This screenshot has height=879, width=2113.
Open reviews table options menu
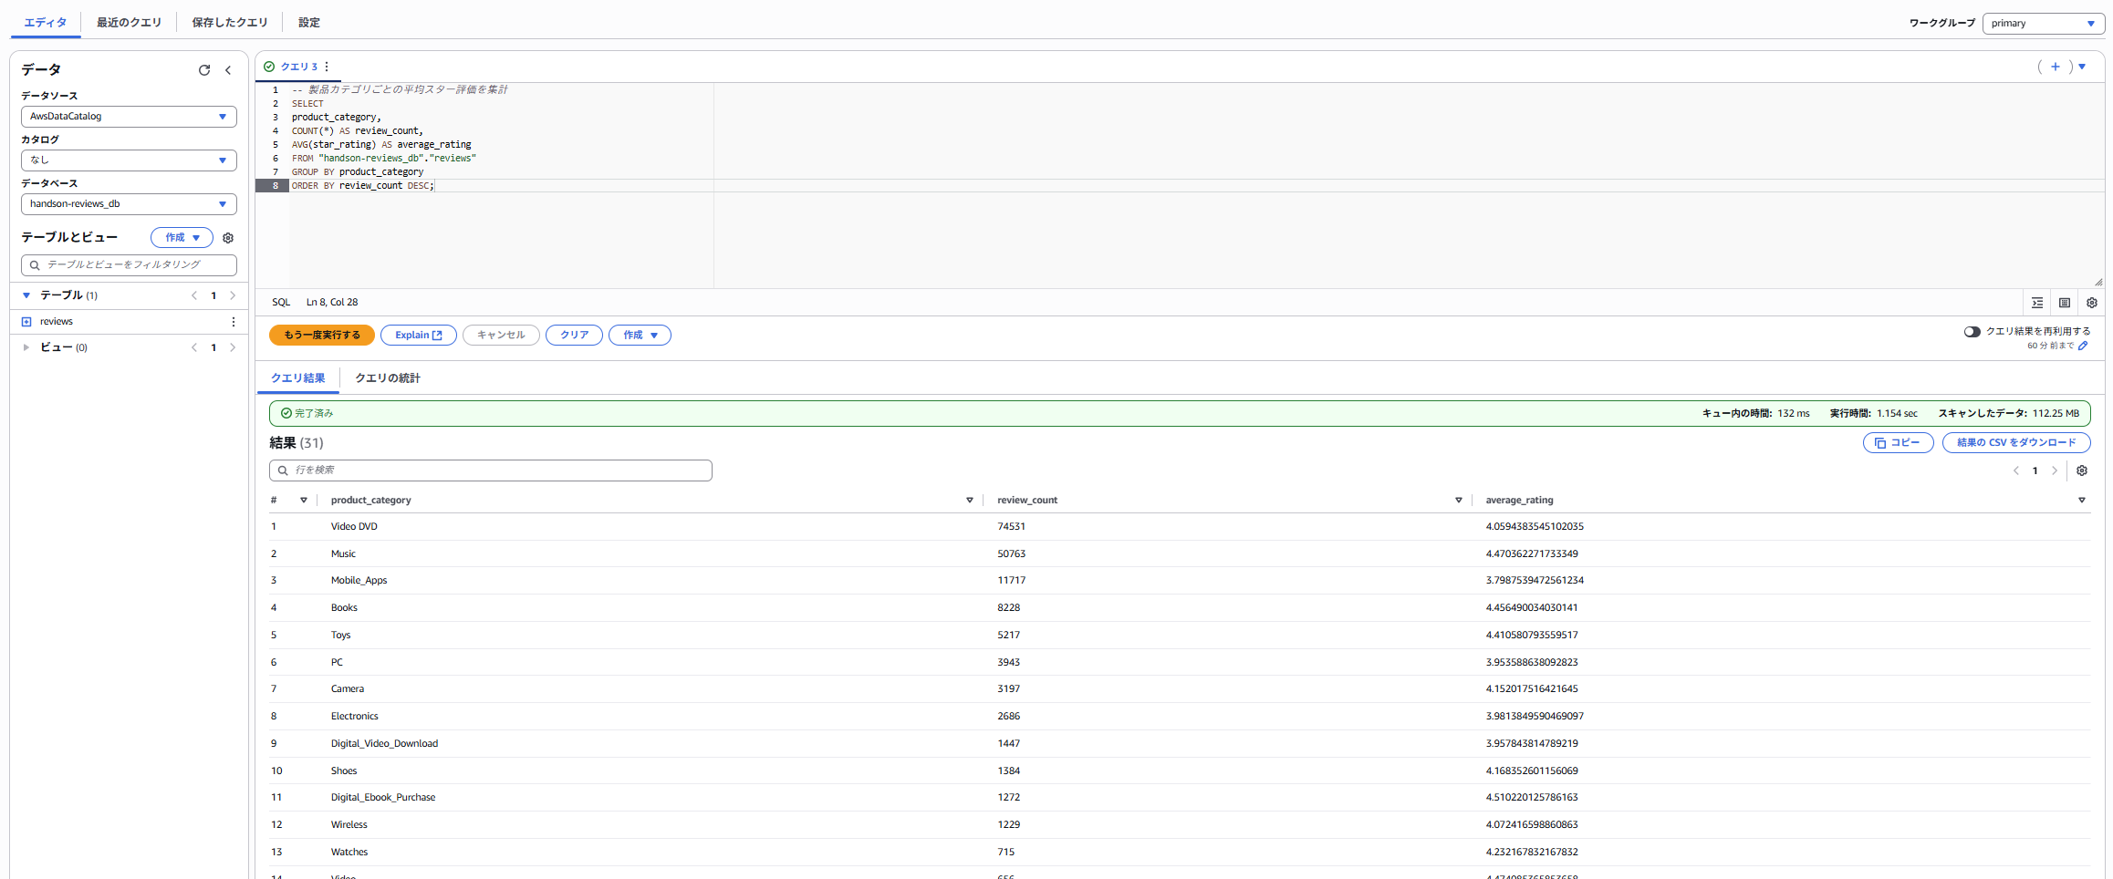click(x=234, y=322)
